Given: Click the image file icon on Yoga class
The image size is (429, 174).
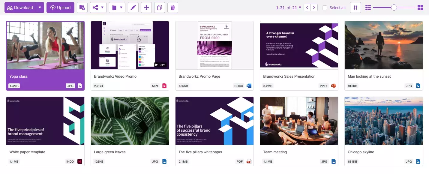Looking at the screenshot, I should click(x=80, y=86).
